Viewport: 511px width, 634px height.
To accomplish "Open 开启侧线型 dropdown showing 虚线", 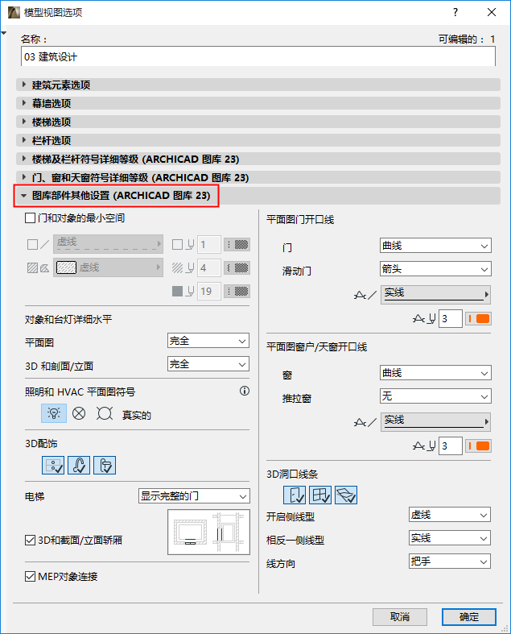I will click(x=450, y=515).
